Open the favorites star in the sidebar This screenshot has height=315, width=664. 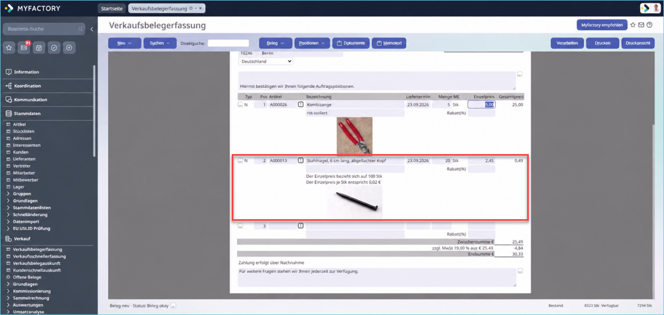pyautogui.click(x=9, y=48)
